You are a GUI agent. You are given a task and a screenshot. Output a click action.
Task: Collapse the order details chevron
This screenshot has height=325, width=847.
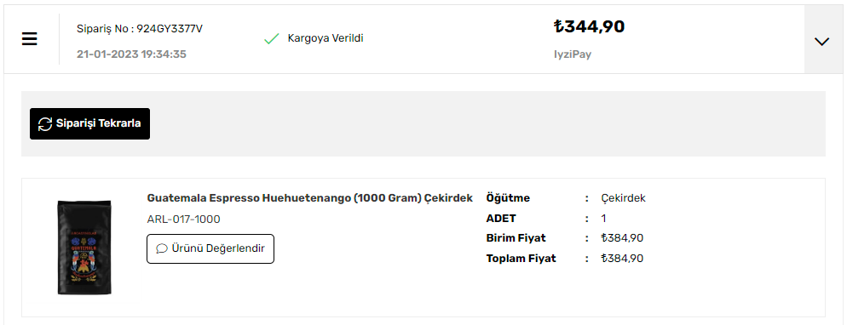coord(821,41)
